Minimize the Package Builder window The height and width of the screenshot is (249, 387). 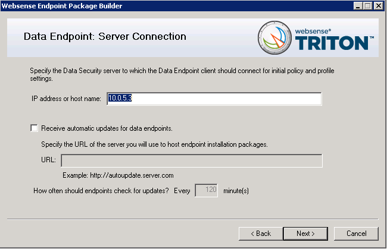(357, 6)
